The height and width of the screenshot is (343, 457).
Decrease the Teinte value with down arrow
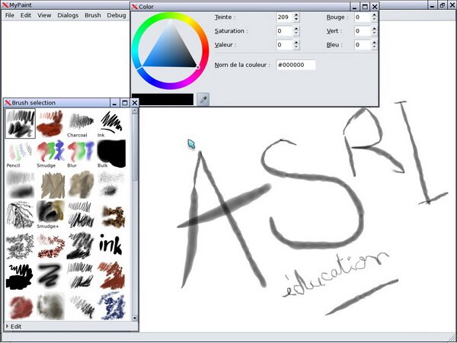(x=296, y=20)
